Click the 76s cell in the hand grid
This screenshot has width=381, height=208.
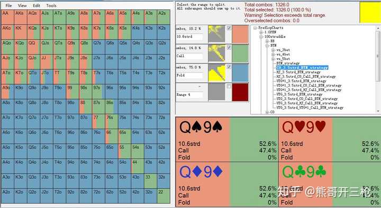pos(112,121)
